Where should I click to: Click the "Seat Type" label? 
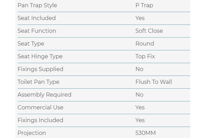31,43
